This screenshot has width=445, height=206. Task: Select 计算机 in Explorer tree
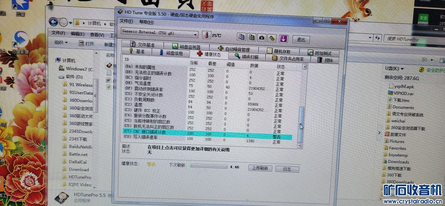pyautogui.click(x=65, y=60)
